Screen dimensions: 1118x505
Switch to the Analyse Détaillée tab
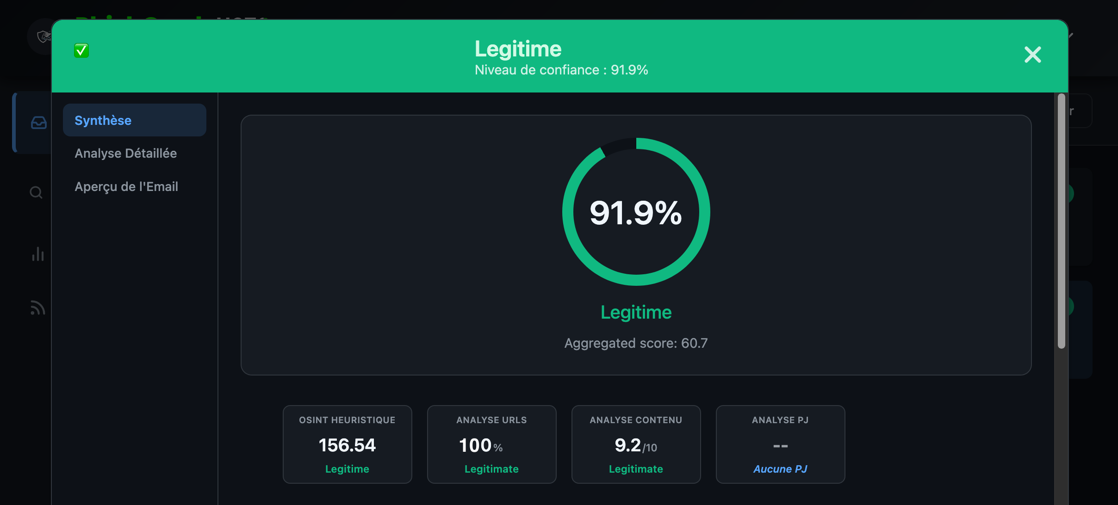125,153
